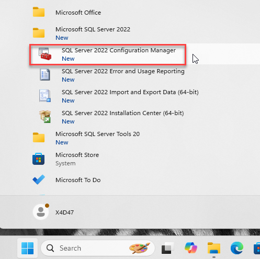The image size is (260, 259).
Task: Launch SQL Server 2022 Installation Center
Action: (x=111, y=117)
